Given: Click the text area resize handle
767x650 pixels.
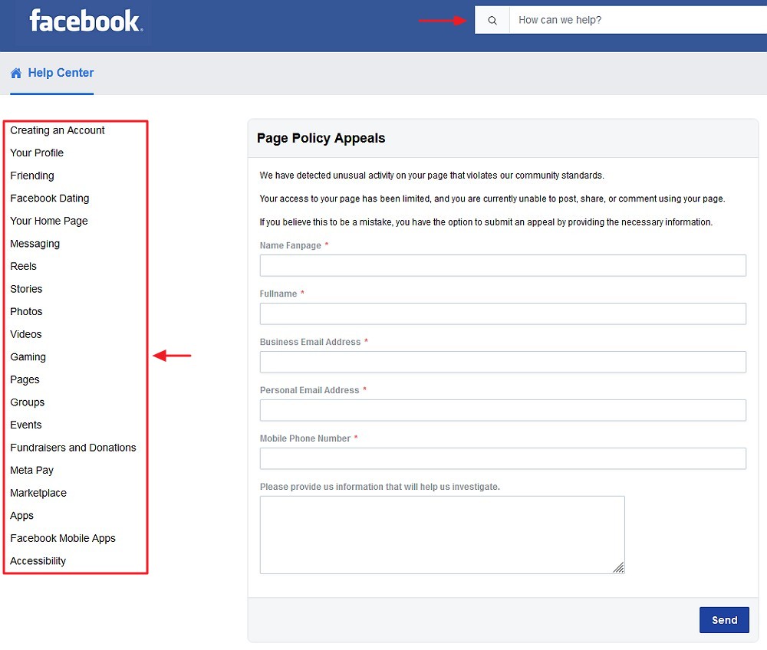Looking at the screenshot, I should pyautogui.click(x=619, y=568).
